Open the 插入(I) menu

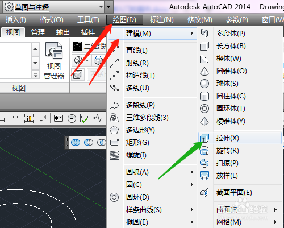click(x=16, y=20)
